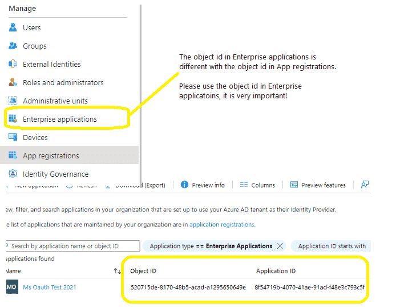Open Preview features

coord(318,185)
